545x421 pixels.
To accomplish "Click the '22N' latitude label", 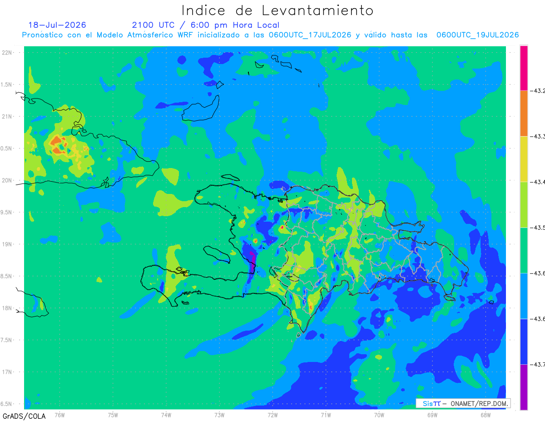I will 7,53.
